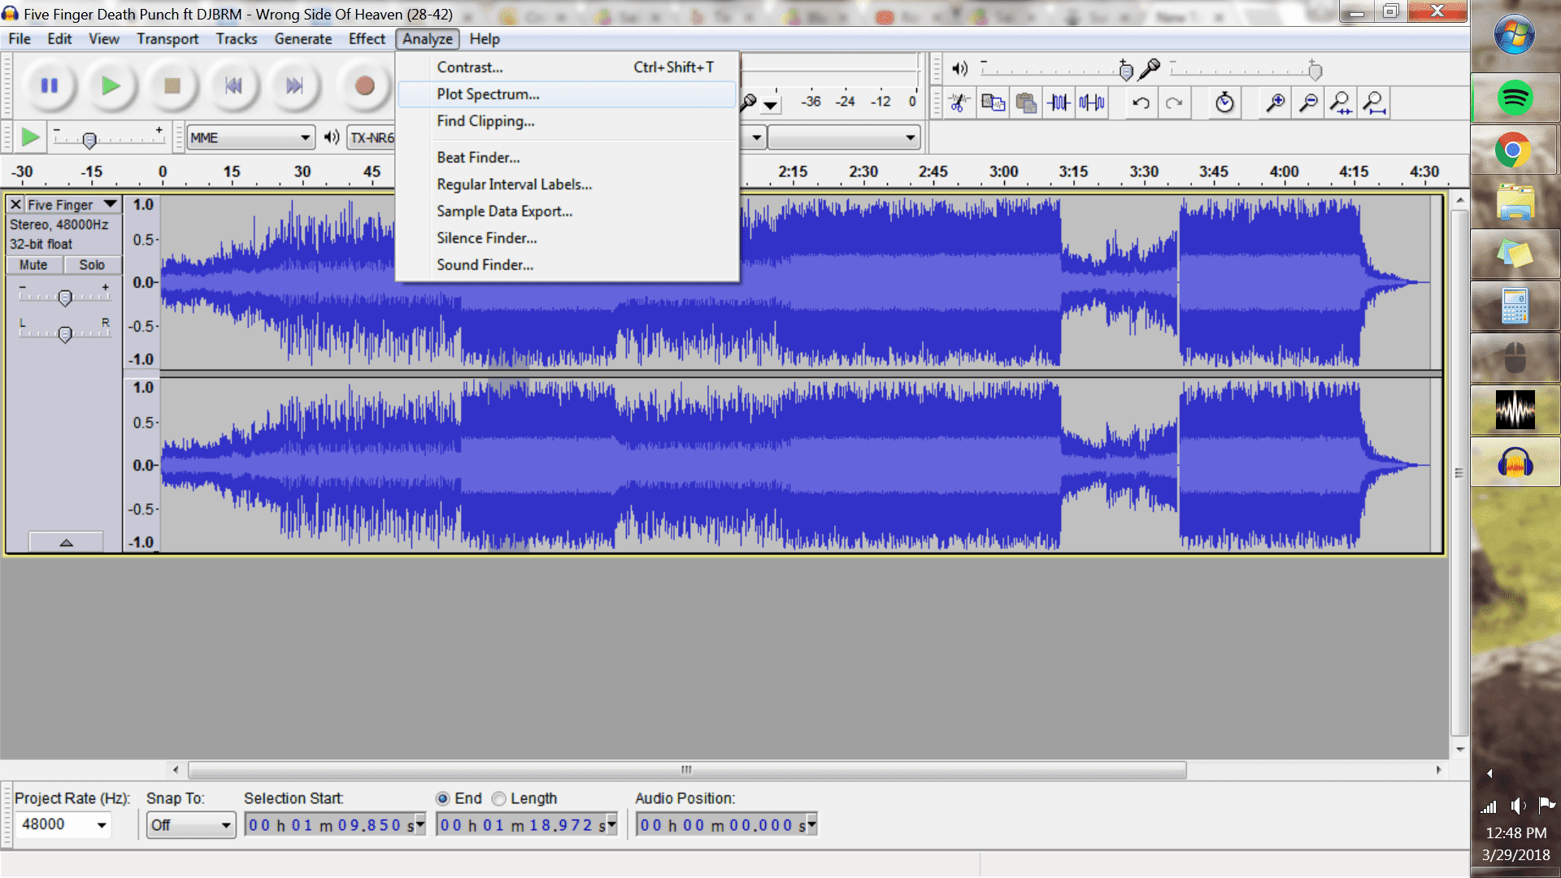Trim audio outside the selection

pos(1059,102)
